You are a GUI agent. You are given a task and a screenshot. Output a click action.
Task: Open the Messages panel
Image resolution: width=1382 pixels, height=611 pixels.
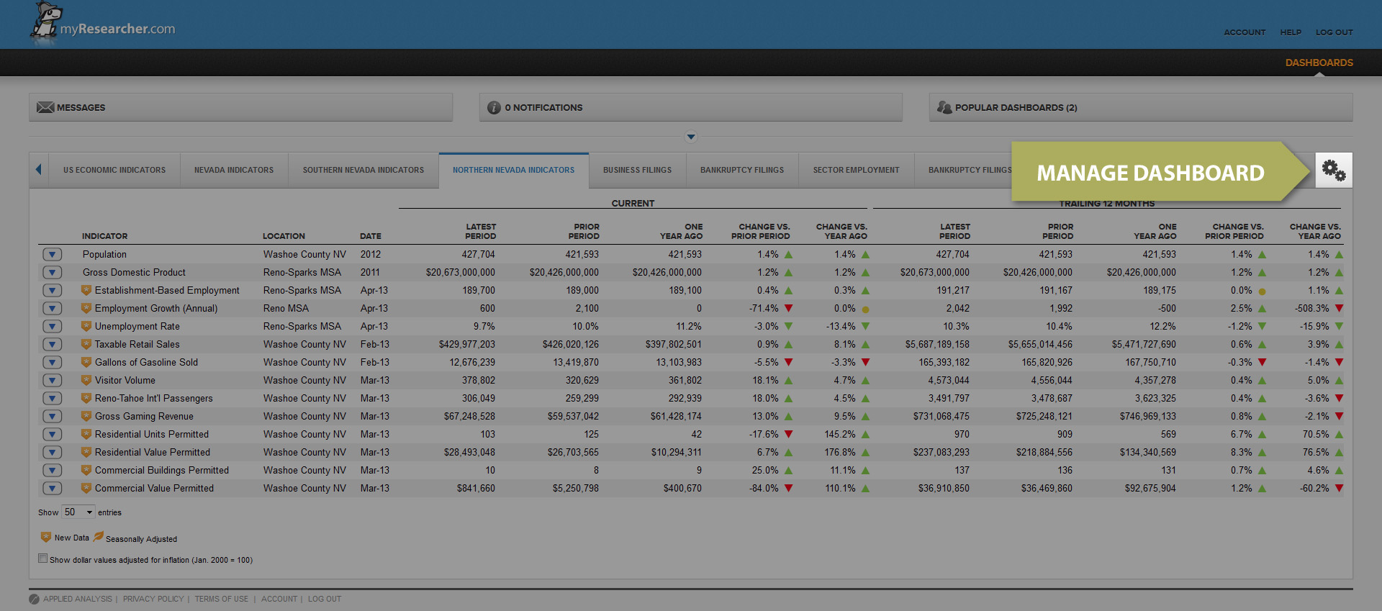tap(240, 107)
